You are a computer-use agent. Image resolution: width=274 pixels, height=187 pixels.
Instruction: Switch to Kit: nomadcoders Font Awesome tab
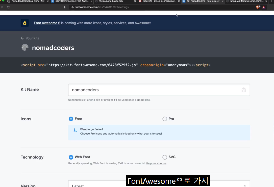tap(203, 1)
